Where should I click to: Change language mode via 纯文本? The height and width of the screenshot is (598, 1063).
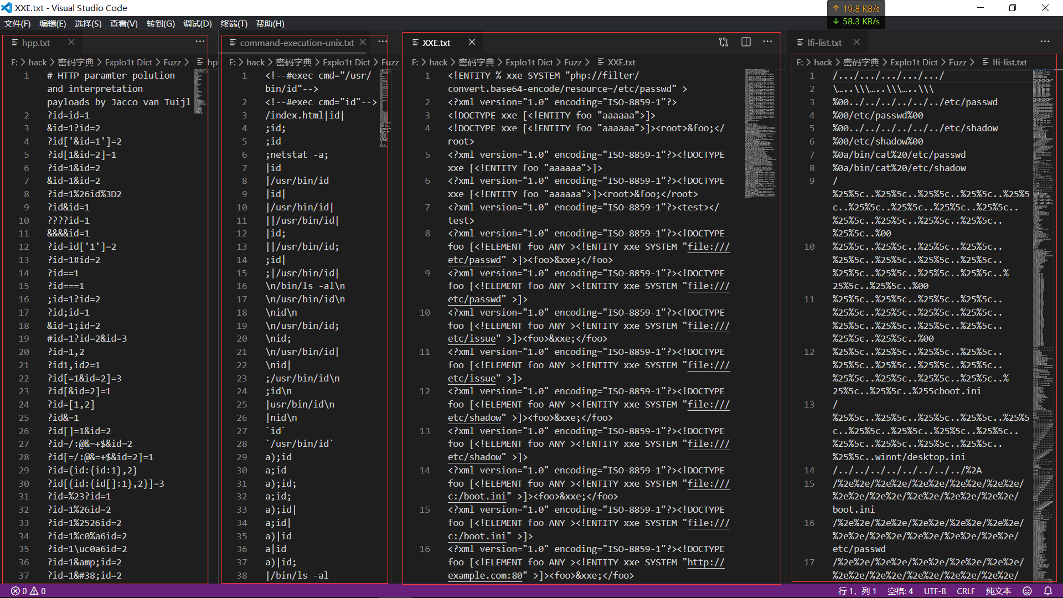[x=998, y=591]
